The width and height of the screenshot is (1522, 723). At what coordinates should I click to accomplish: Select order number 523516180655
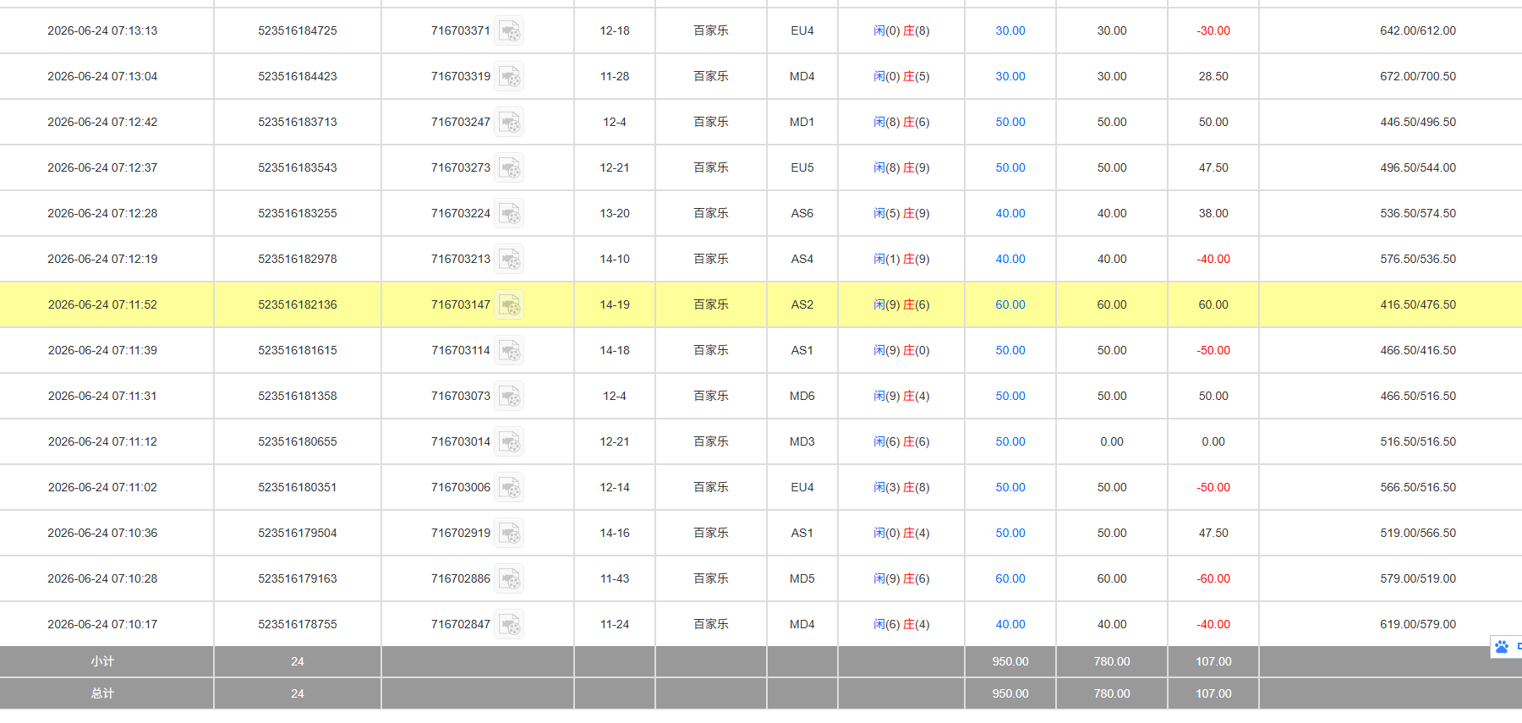click(x=298, y=441)
